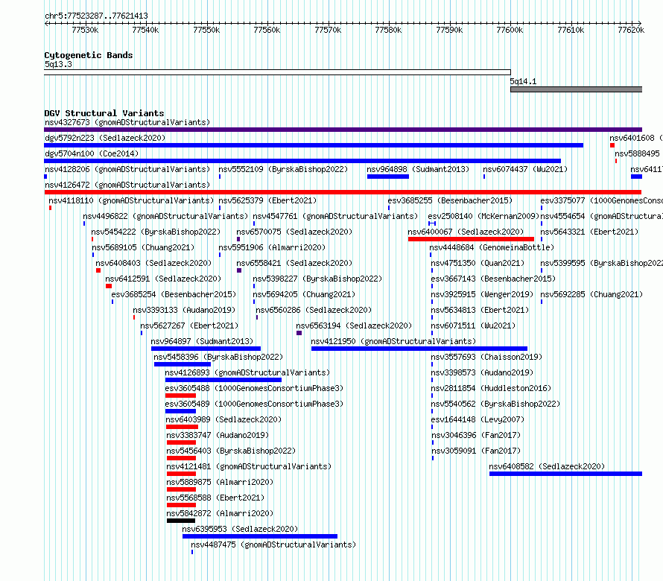Select nsv4121950 (gnomADStructuralVariants) blue bar
The height and width of the screenshot is (581, 663).
coord(419,349)
